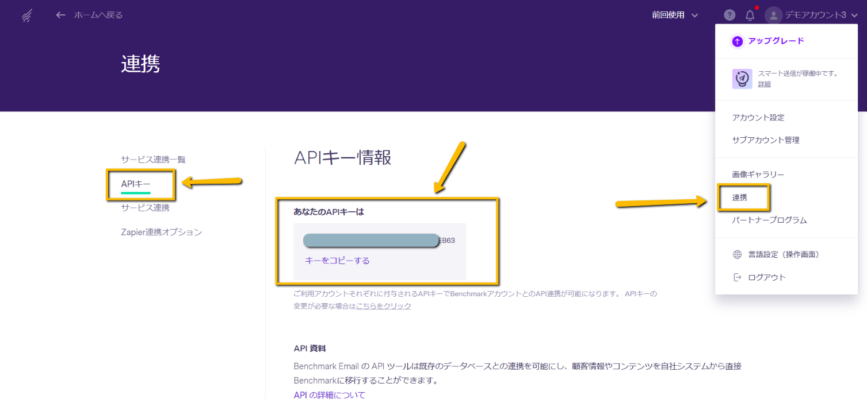Select サービス連携 in the sidebar
Screen dimensions: 867x399
tap(145, 207)
